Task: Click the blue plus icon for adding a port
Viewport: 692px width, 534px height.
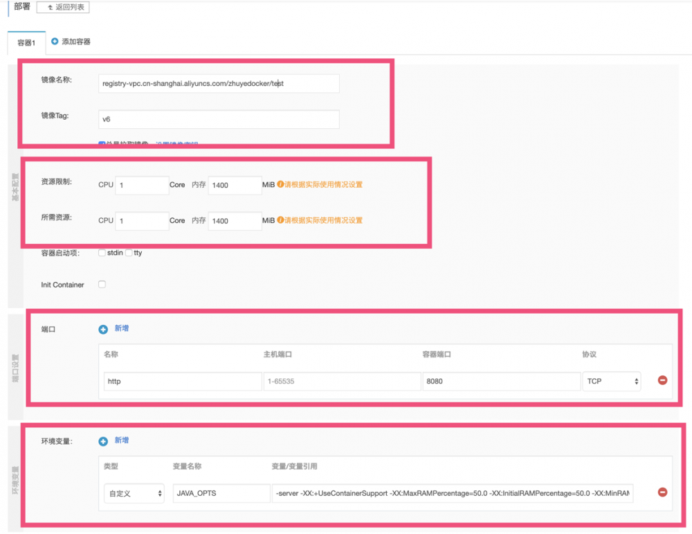Action: pyautogui.click(x=104, y=329)
